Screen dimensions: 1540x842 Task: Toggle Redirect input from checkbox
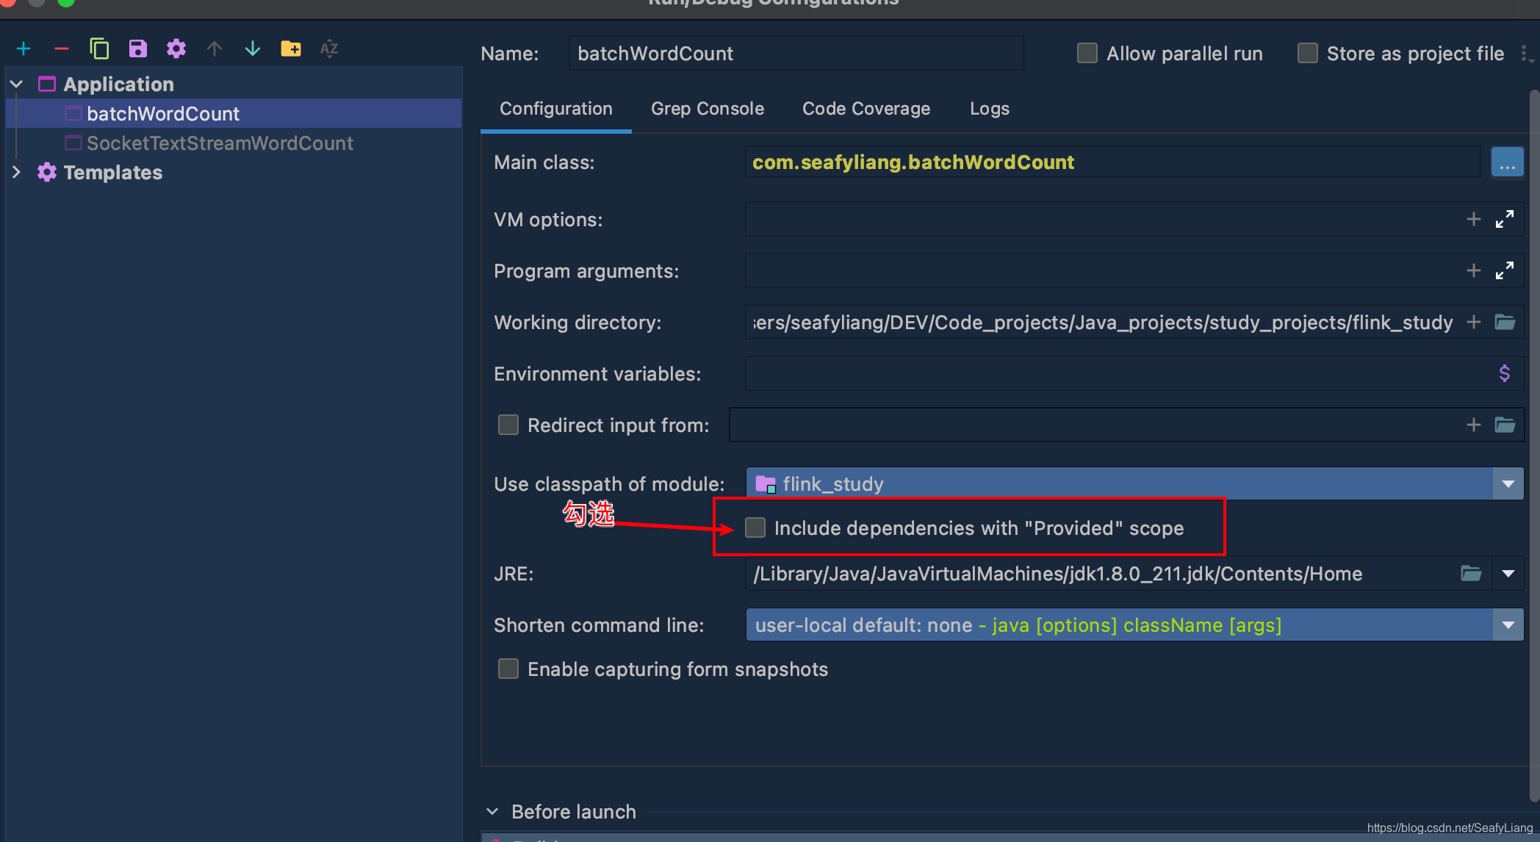tap(508, 425)
